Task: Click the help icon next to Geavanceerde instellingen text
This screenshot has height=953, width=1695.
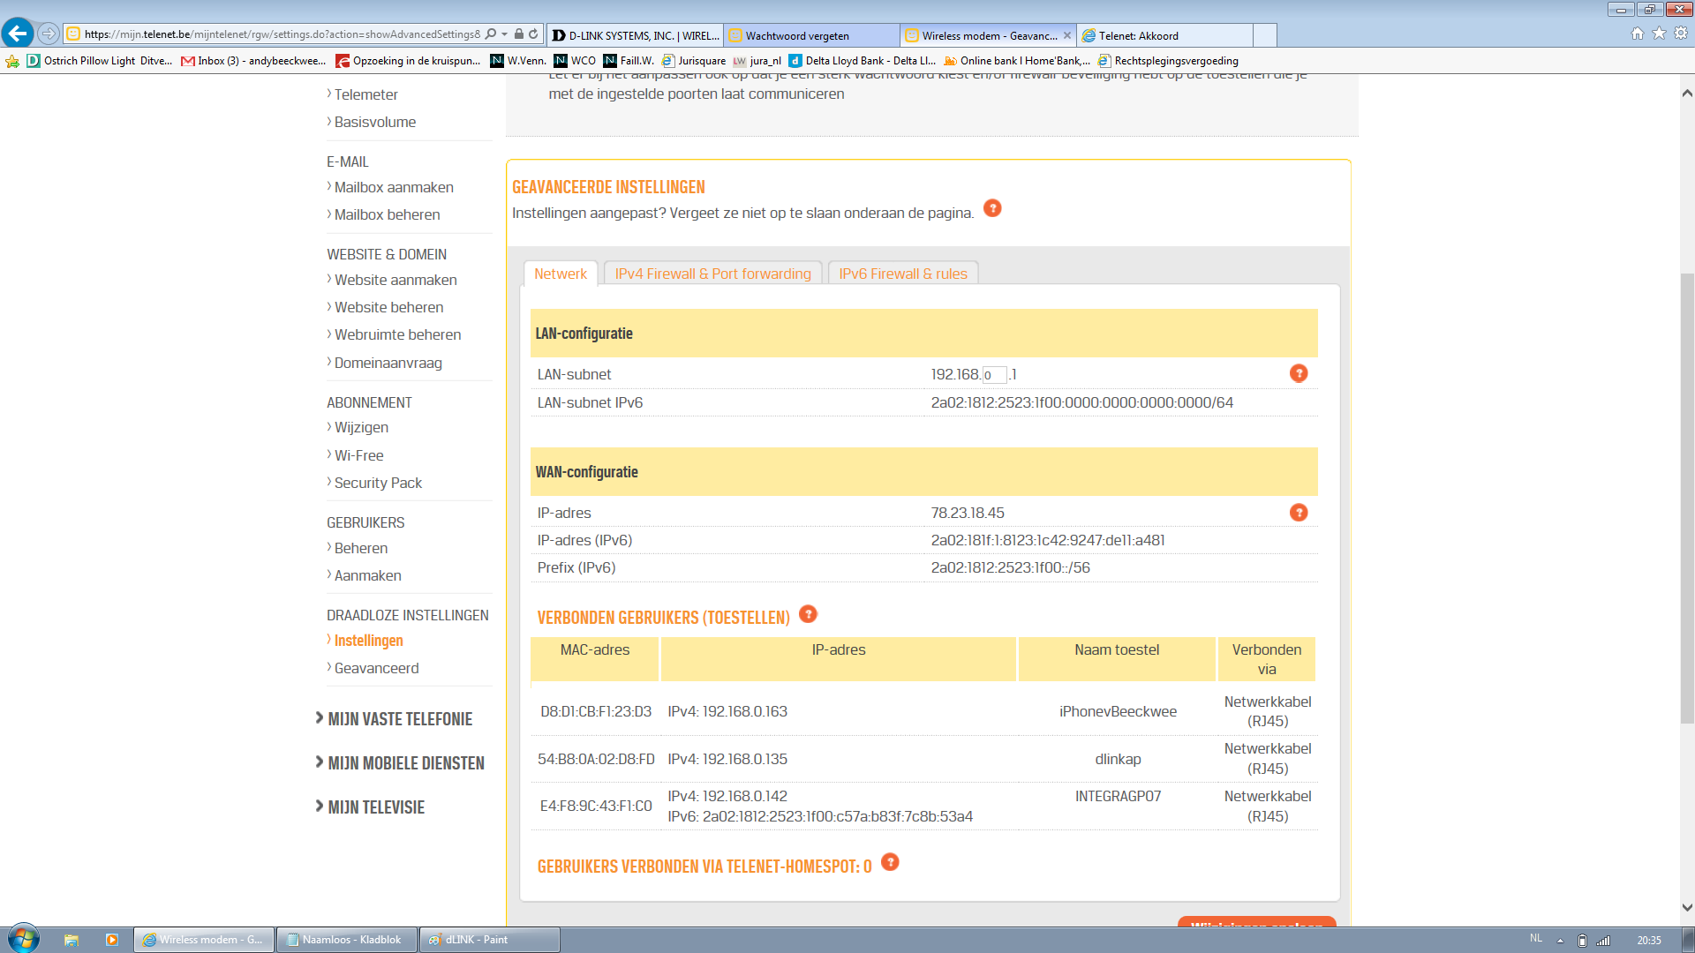Action: coord(992,208)
